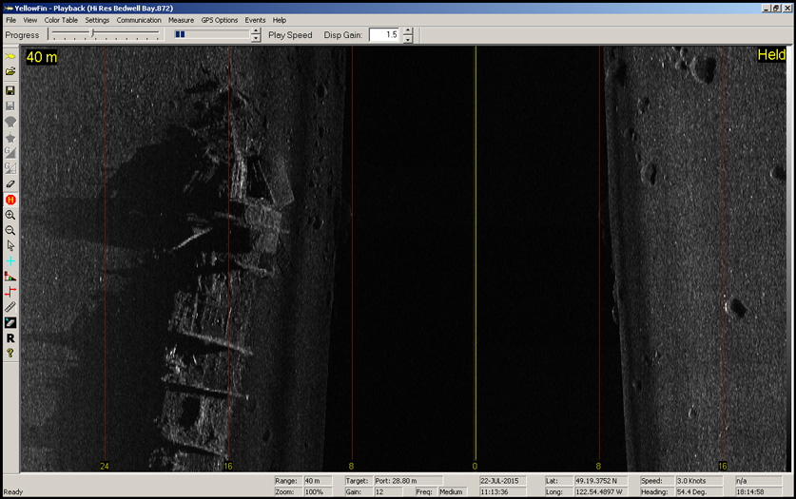
Task: Open the Color Table menu
Action: click(x=61, y=20)
